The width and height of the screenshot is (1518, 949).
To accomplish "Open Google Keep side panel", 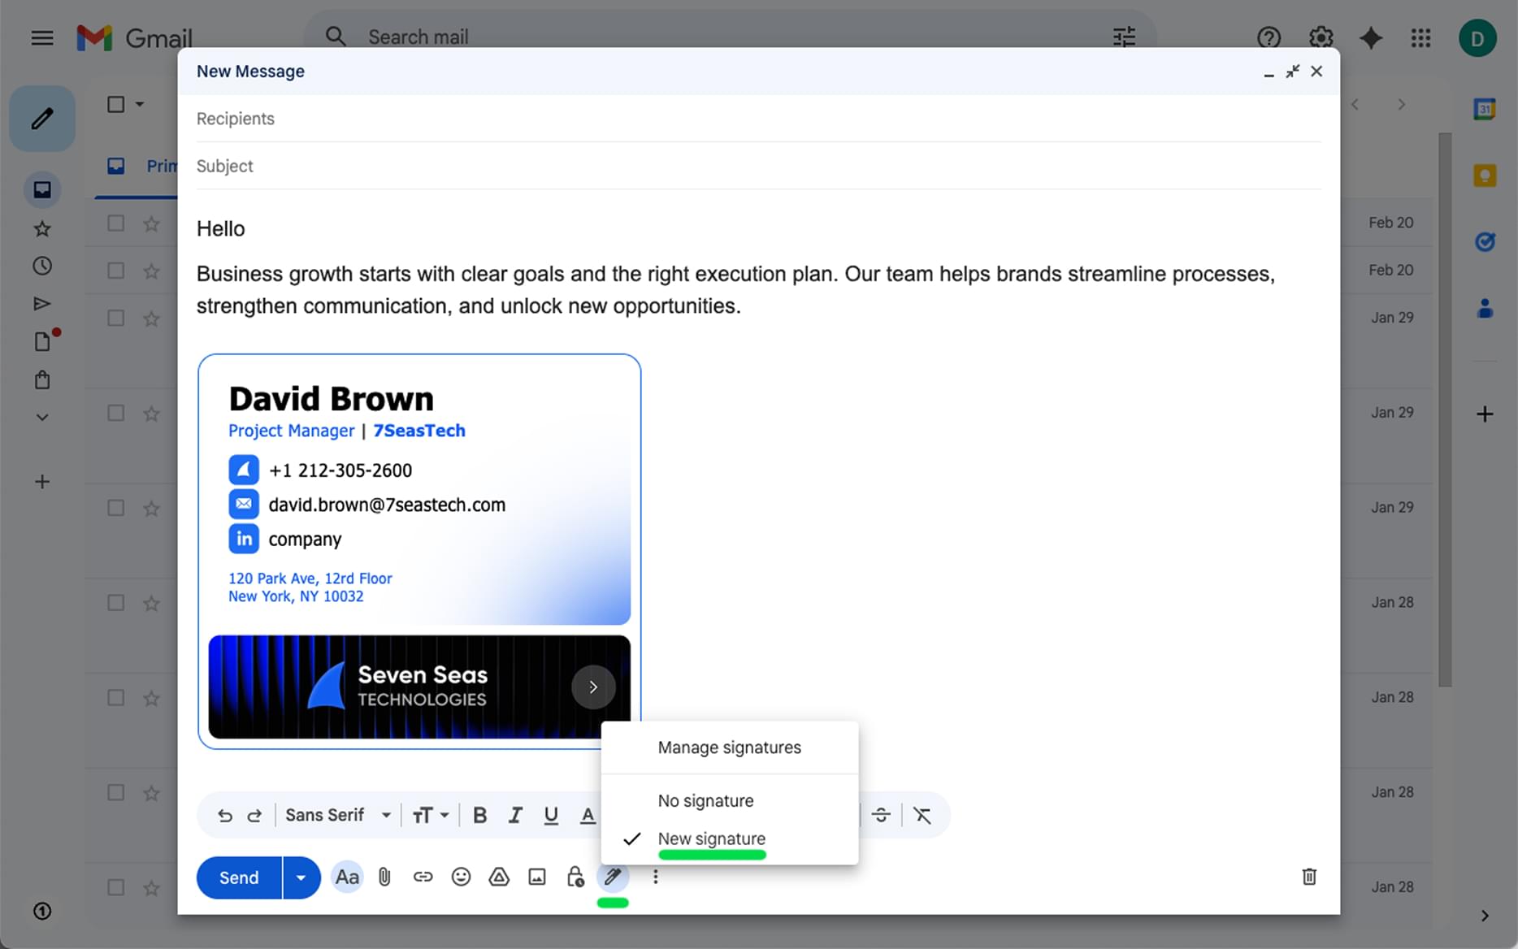I will [x=1485, y=175].
